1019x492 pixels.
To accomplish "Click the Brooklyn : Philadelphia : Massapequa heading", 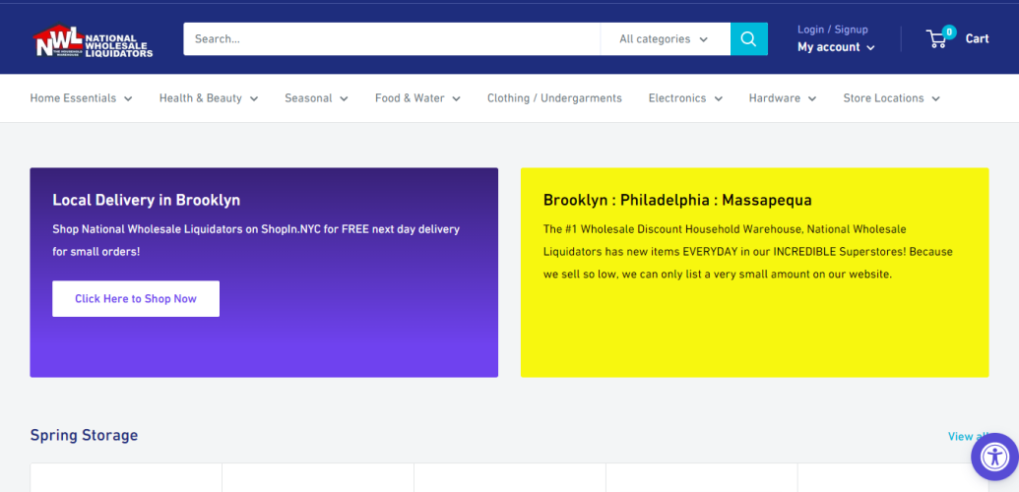I will 677,200.
